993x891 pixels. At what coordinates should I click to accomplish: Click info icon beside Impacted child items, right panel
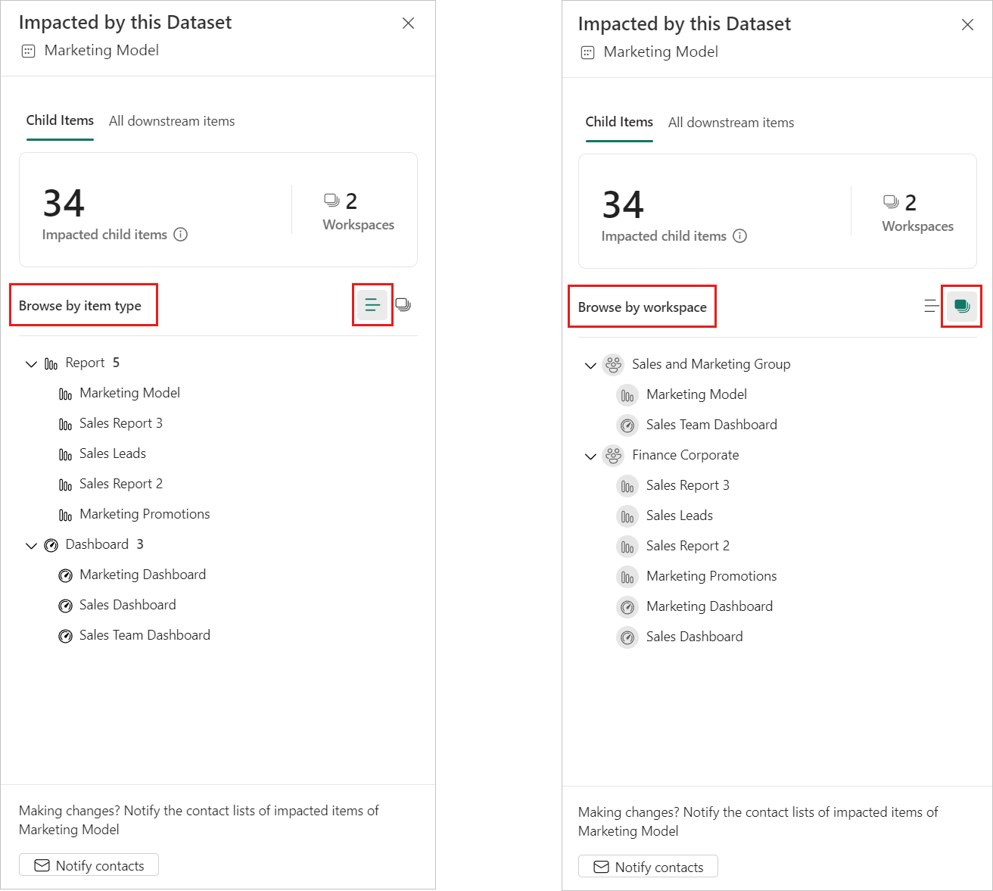[740, 236]
